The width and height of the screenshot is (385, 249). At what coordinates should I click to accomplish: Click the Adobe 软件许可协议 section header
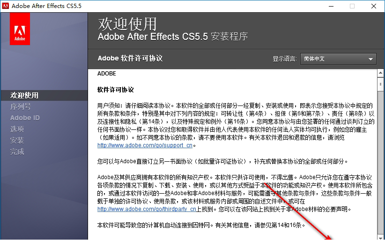(x=130, y=59)
